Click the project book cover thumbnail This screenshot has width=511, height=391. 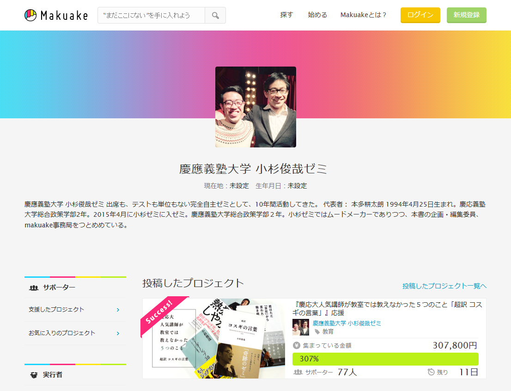pyautogui.click(x=214, y=338)
